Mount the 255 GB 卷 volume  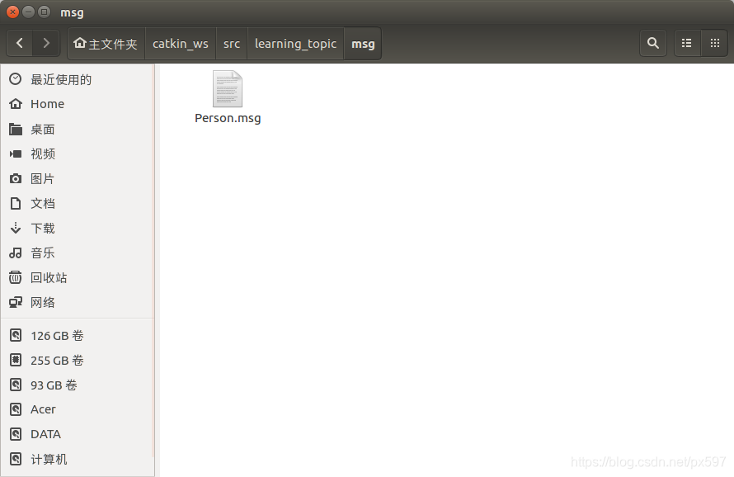pyautogui.click(x=78, y=360)
